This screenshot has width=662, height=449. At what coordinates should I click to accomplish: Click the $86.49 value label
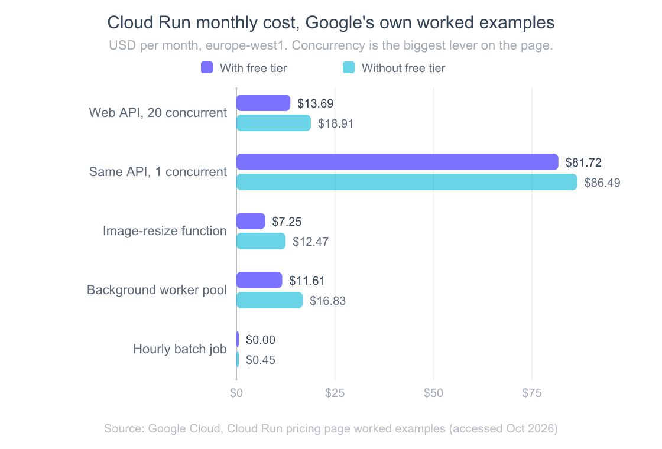coord(602,183)
